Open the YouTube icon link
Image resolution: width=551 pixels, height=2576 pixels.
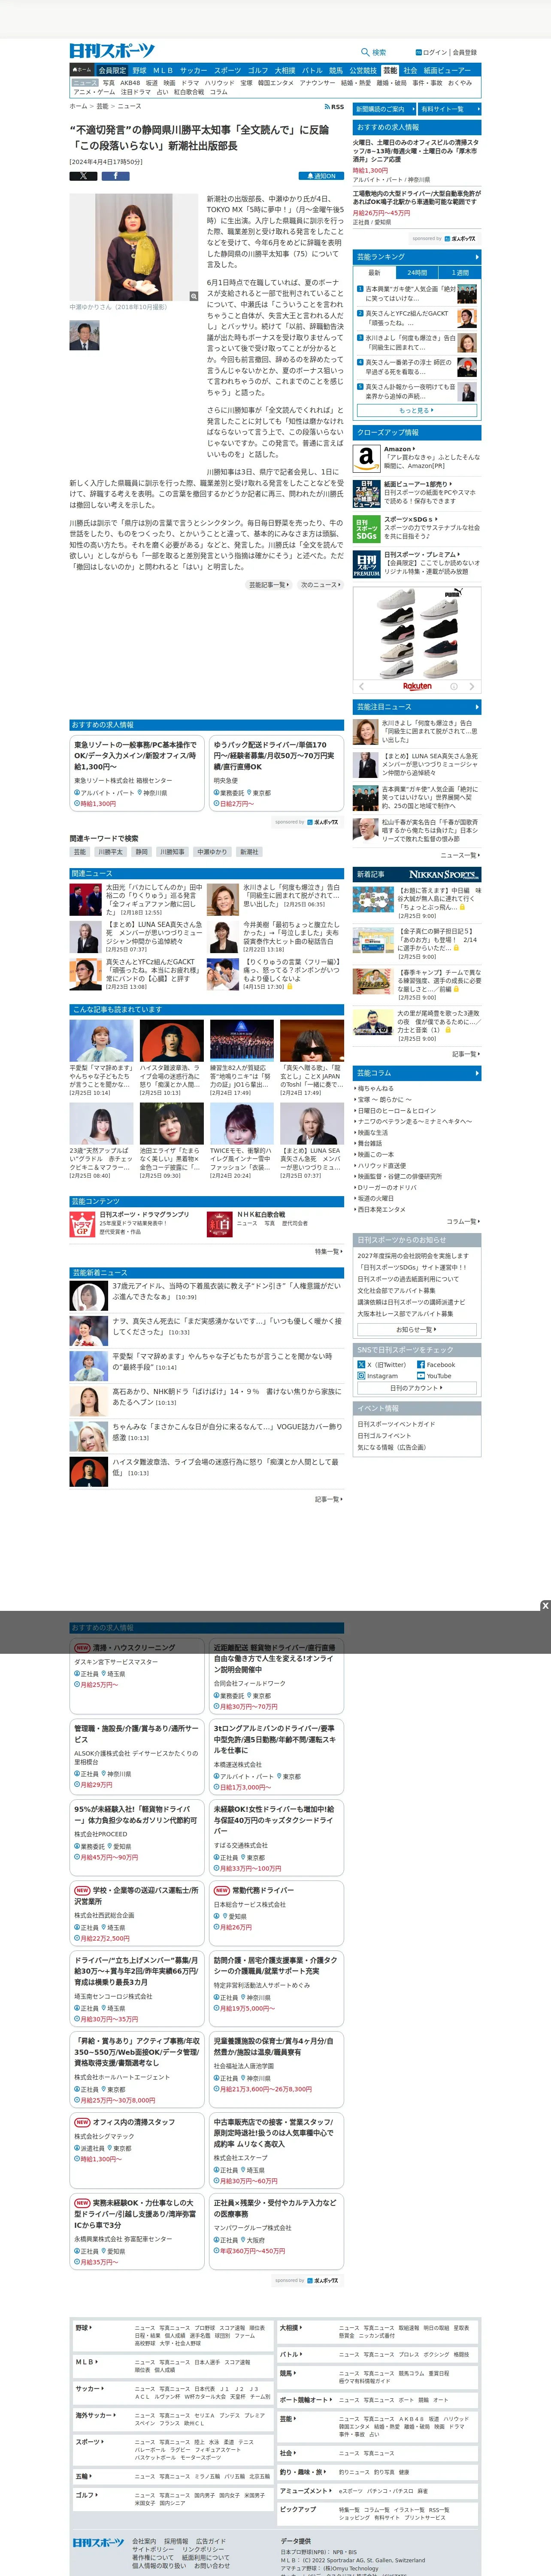click(420, 1376)
